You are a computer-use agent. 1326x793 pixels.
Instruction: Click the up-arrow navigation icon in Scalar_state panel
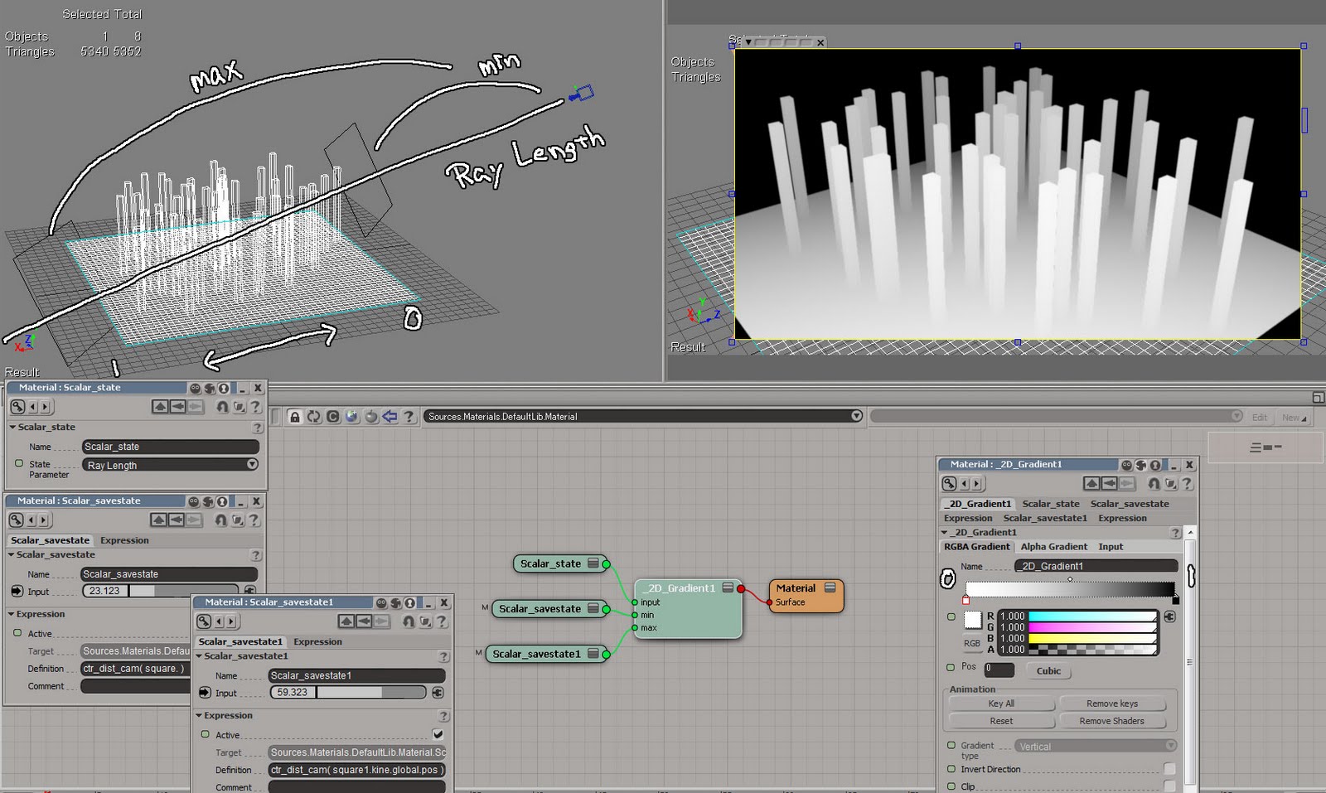161,406
